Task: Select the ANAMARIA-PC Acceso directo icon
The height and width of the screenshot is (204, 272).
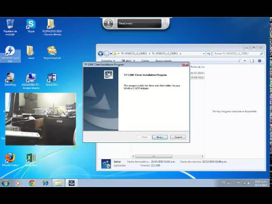Action: click(31, 81)
